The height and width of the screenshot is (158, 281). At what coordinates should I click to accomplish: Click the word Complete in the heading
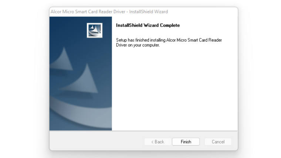[x=170, y=25]
